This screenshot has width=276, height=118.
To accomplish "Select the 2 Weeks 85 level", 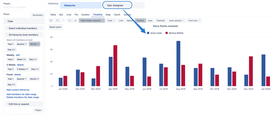I will pyautogui.click(x=22, y=69).
